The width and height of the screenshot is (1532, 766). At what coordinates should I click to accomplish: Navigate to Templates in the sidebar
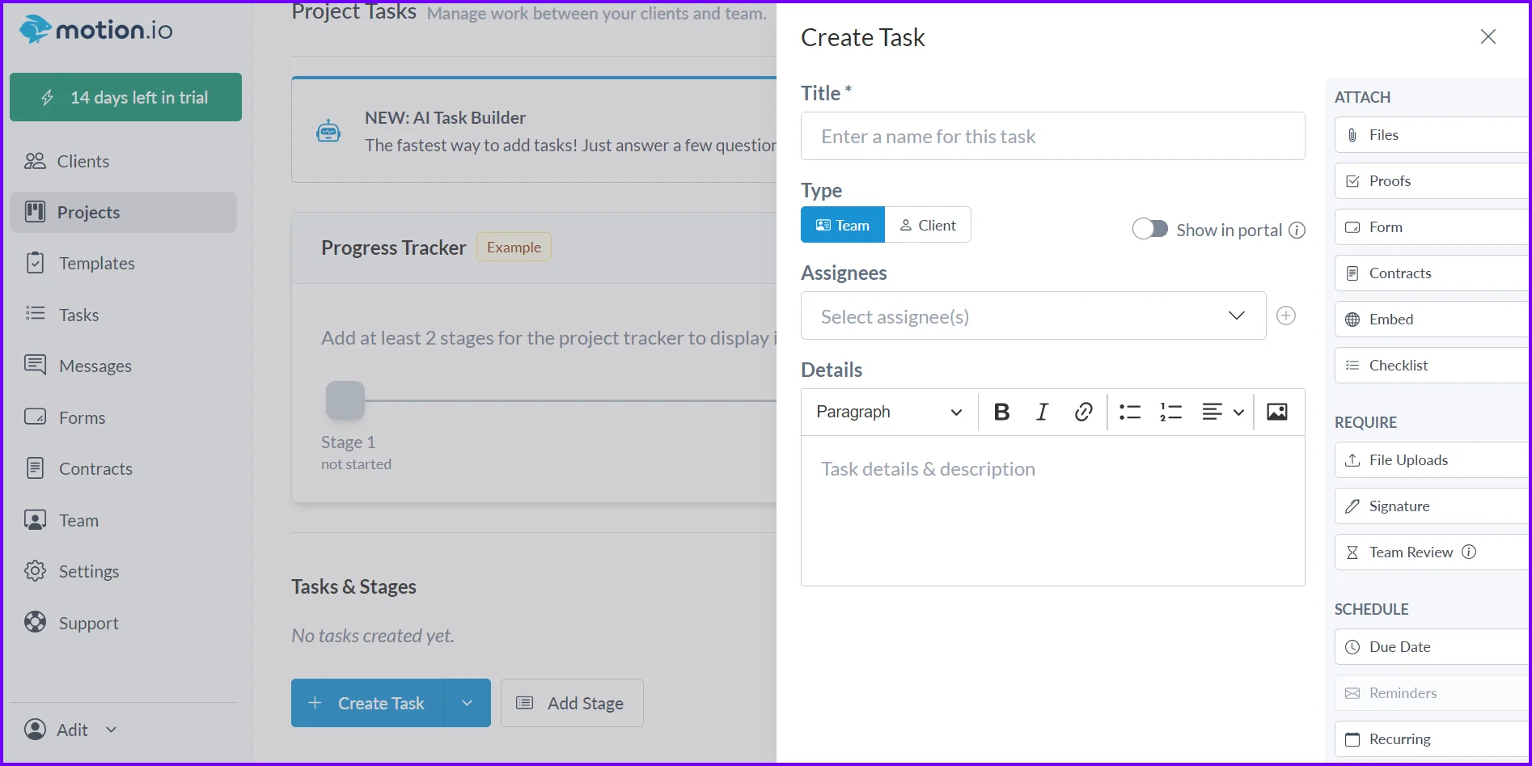pos(96,263)
